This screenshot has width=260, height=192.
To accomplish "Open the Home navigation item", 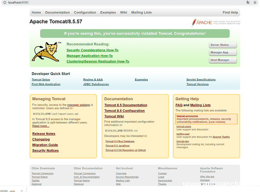I will tap(36, 12).
